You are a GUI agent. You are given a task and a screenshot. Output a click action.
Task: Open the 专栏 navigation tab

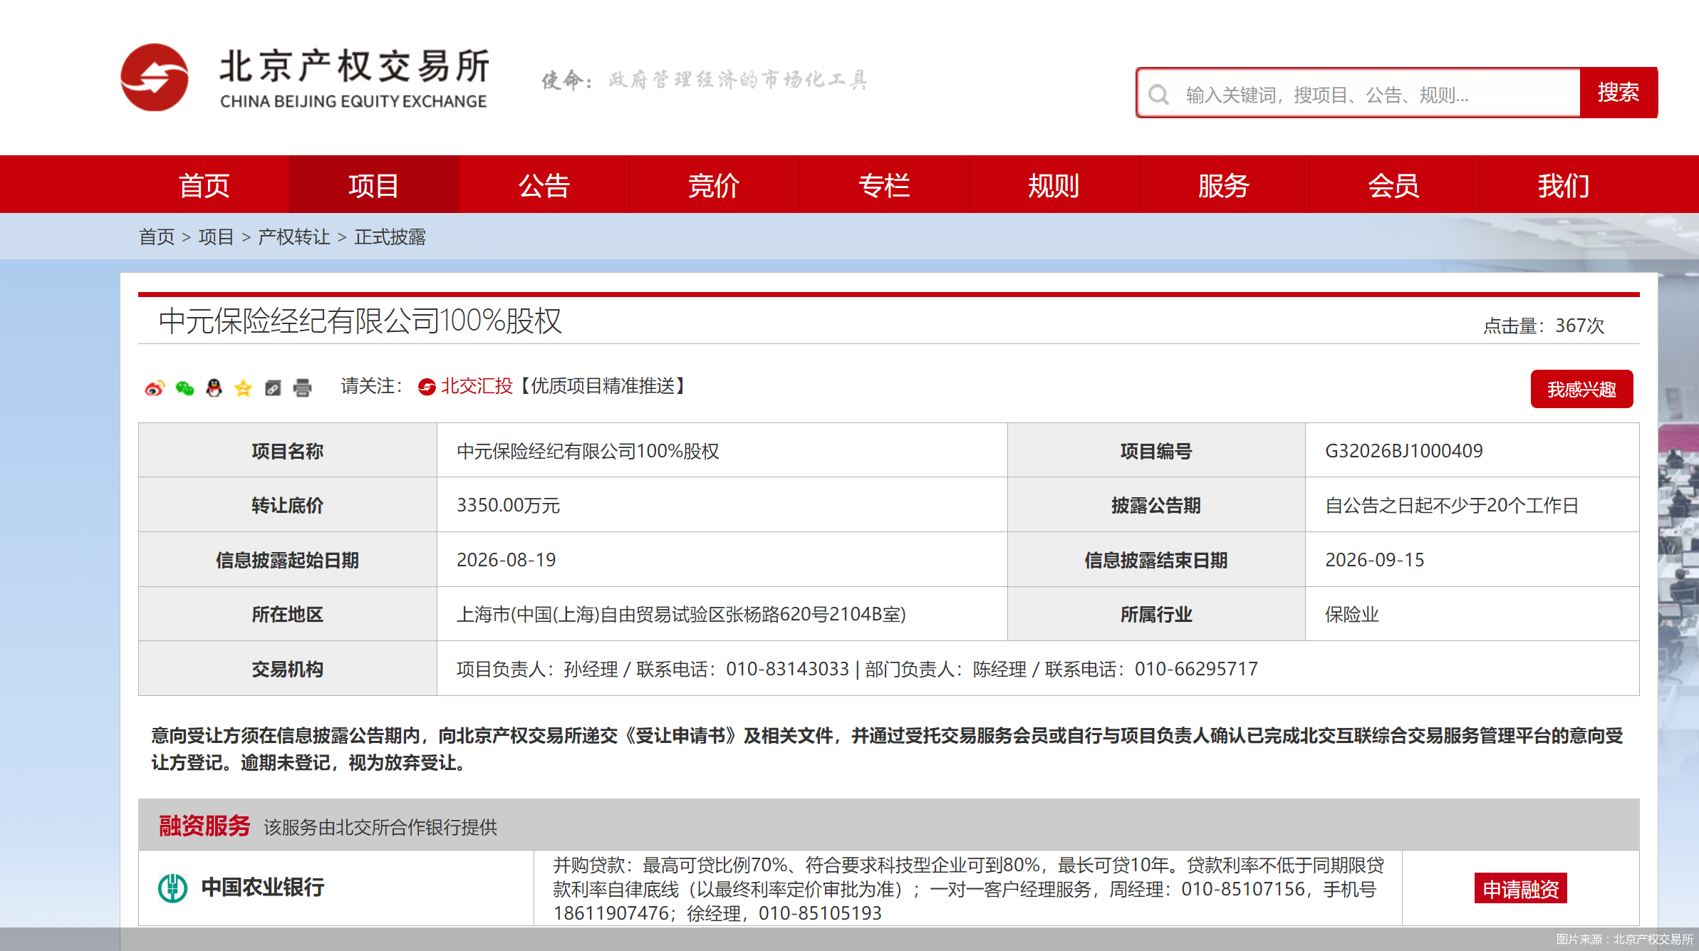coord(884,185)
